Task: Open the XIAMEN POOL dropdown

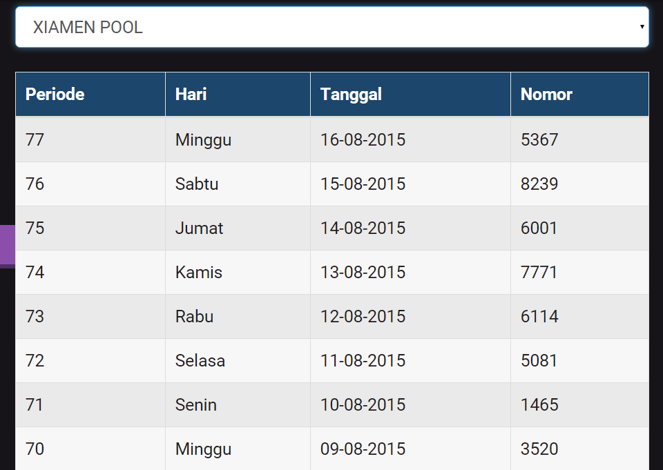Action: (x=331, y=28)
